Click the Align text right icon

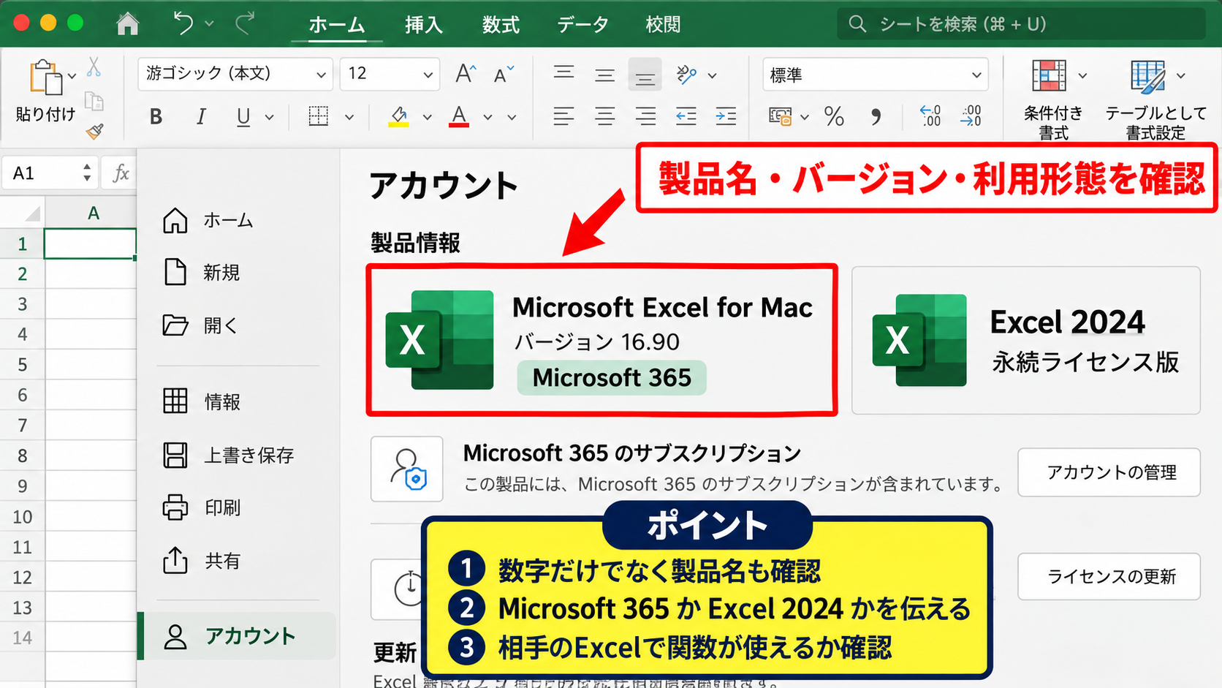(645, 116)
